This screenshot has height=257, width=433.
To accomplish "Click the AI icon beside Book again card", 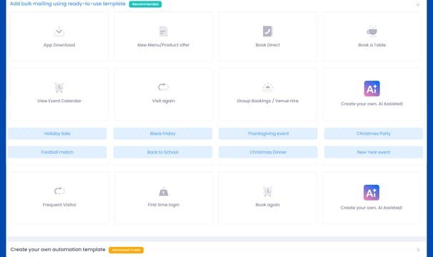I will [x=371, y=193].
